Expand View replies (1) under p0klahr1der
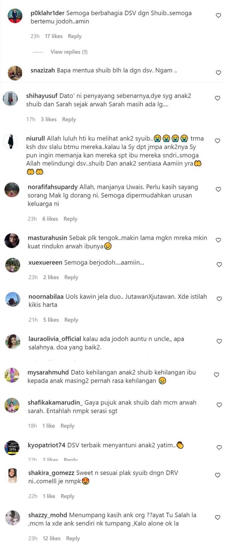 point(69,52)
